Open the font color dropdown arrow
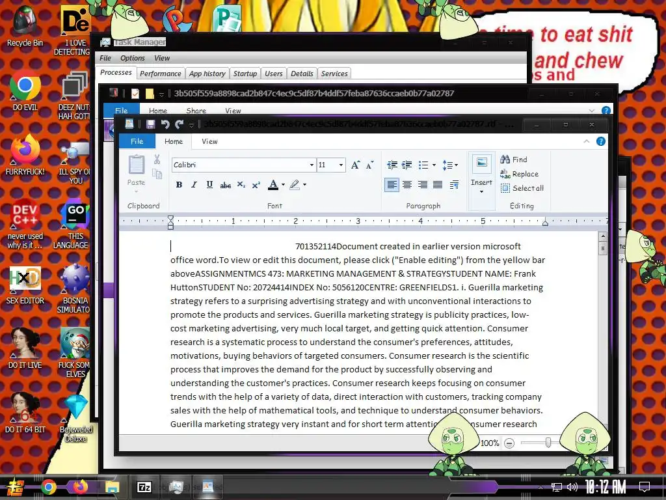The width and height of the screenshot is (666, 500). point(284,184)
